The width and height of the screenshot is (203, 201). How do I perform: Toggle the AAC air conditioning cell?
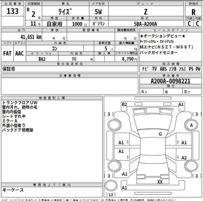point(20,53)
